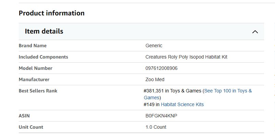This screenshot has height=140, width=275.
Task: Select Creatures Roly Poly Isopod Habitat Kit text
Action: click(x=186, y=57)
